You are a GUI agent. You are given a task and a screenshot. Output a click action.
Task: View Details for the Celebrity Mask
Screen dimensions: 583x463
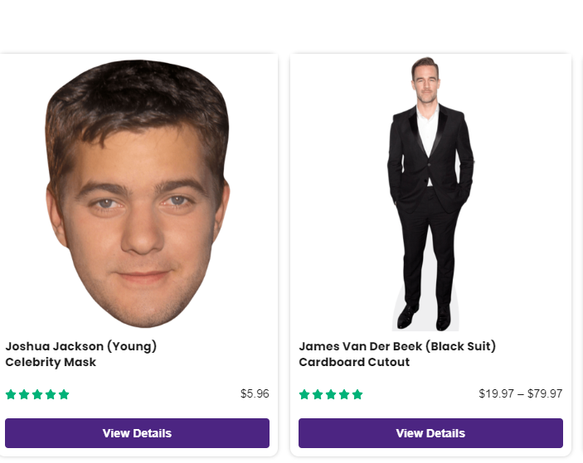pos(137,433)
